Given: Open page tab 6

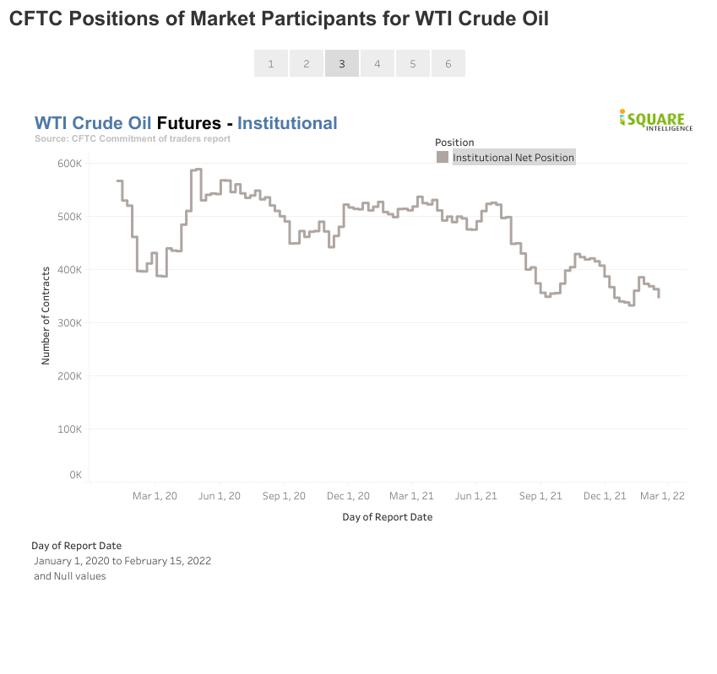Looking at the screenshot, I should pos(448,63).
